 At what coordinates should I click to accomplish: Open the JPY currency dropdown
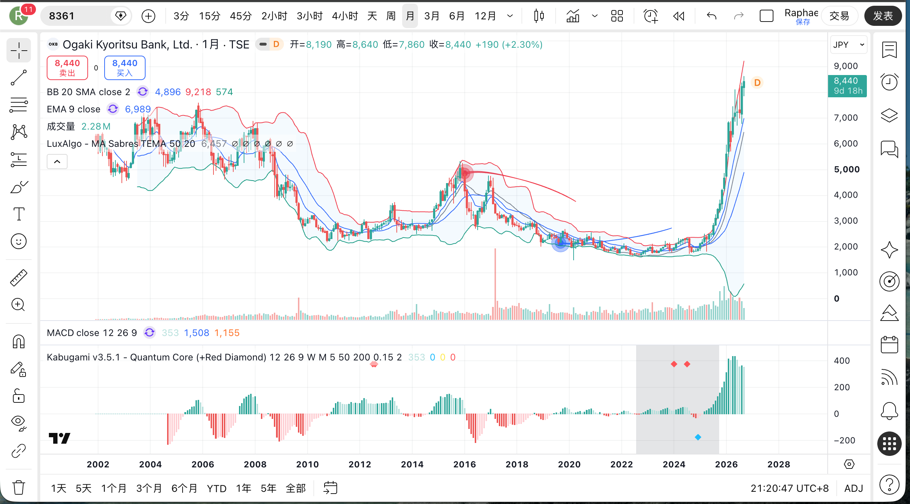click(849, 45)
